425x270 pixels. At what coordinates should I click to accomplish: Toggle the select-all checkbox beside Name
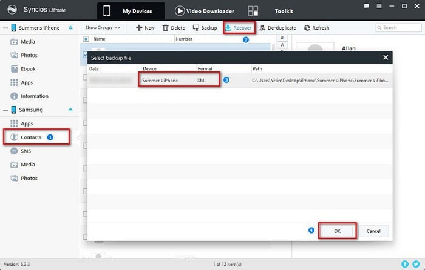pos(86,39)
